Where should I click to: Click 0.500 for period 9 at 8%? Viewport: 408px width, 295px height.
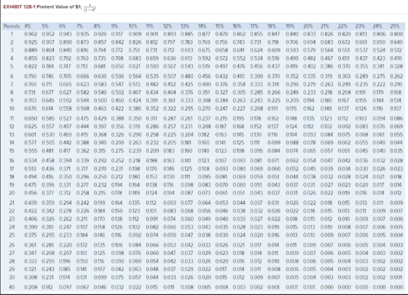101,101
